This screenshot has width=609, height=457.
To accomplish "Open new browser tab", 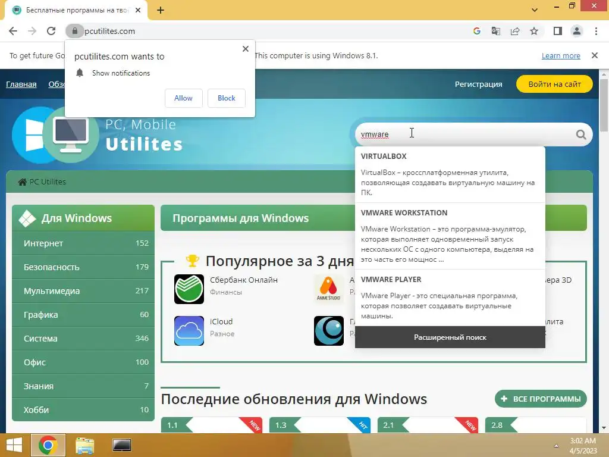I will coord(161,10).
